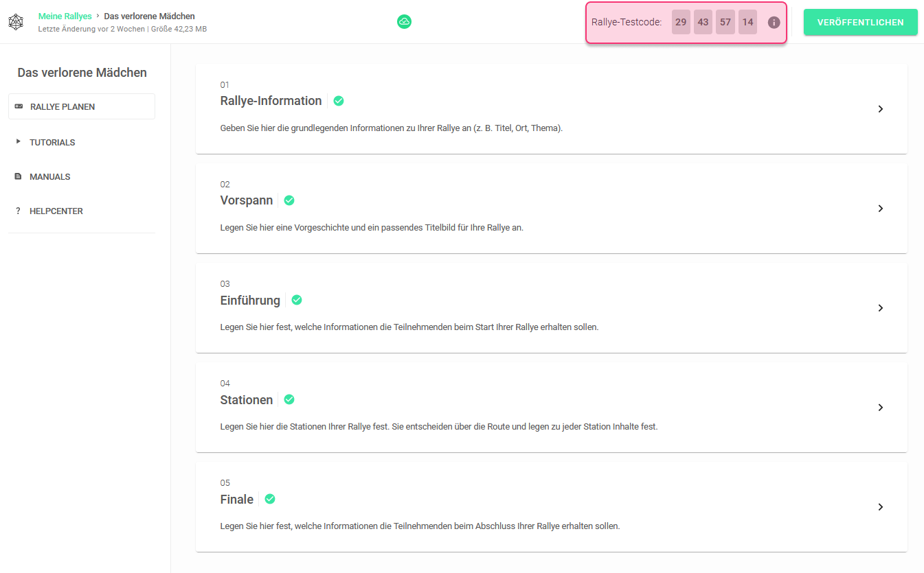Click test code digit box 43
The height and width of the screenshot is (573, 924).
(703, 22)
